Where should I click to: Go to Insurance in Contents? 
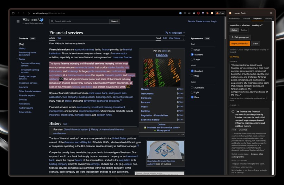[x=24, y=87]
